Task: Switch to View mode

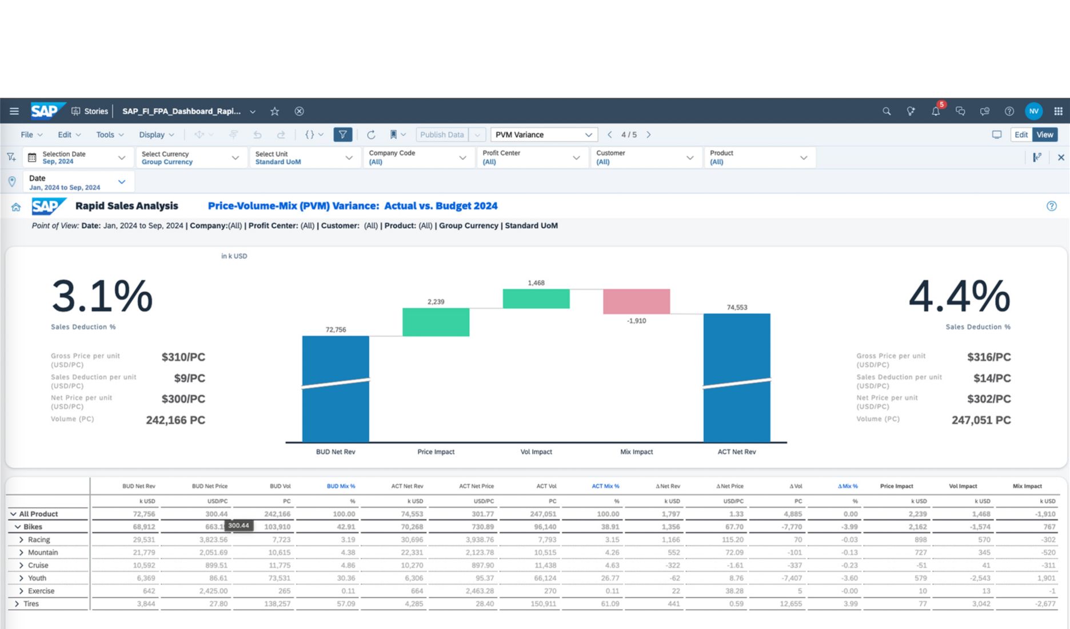Action: (x=1045, y=134)
